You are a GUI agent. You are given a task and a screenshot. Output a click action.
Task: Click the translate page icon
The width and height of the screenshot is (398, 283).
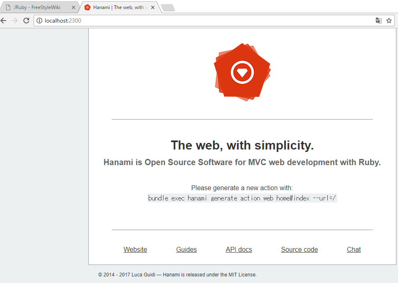378,21
